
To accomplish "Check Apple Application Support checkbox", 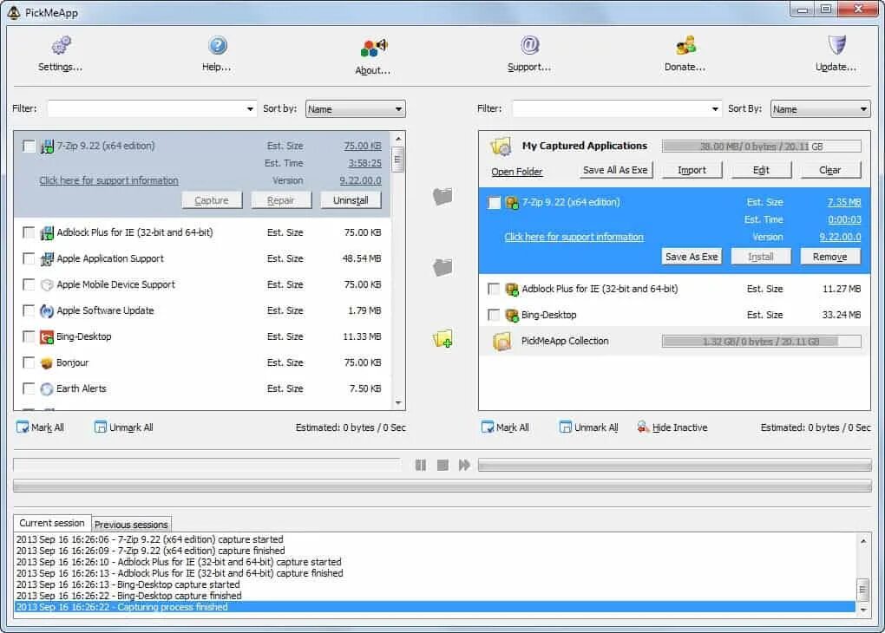I will (x=29, y=258).
